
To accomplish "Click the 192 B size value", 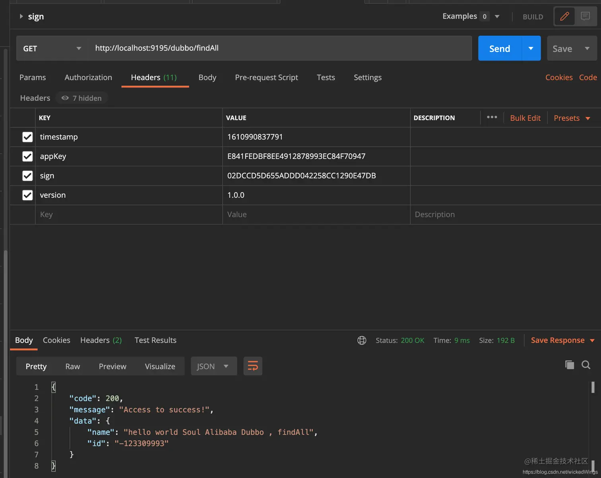I will 506,341.
